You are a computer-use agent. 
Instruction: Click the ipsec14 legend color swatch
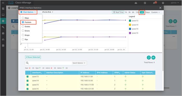130,25
